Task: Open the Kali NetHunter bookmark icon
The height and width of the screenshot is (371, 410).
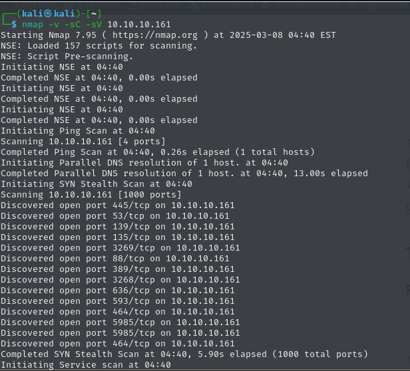Action: pos(267,5)
